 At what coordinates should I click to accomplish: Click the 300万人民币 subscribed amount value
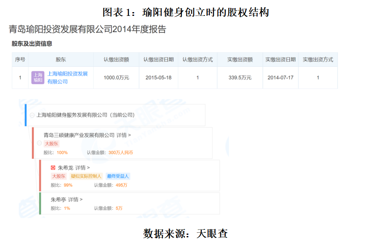121,152
